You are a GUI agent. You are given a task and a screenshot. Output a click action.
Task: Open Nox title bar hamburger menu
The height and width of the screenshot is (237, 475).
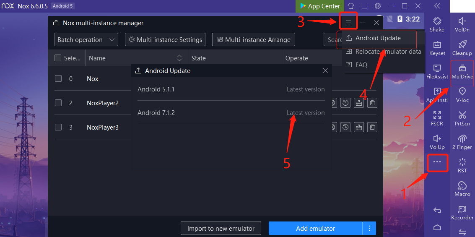pos(364,6)
